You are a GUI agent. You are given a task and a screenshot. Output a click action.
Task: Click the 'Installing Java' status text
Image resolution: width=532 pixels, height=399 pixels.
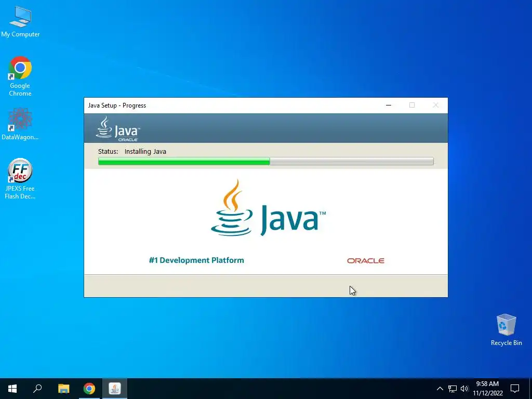coord(145,151)
